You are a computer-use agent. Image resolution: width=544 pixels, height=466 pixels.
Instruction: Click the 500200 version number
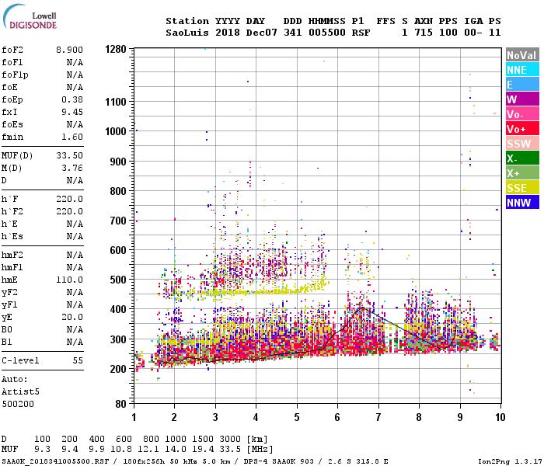pos(18,404)
